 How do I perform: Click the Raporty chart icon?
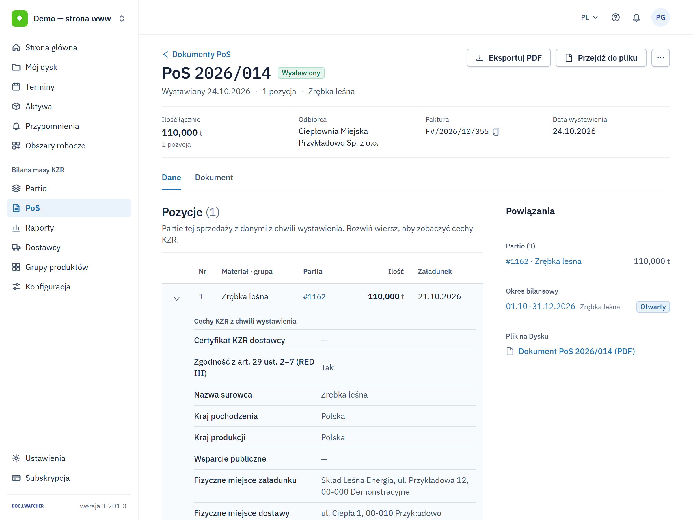(16, 228)
